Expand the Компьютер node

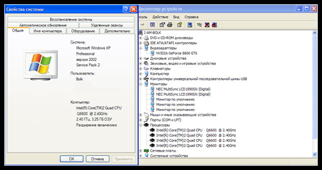tap(141, 74)
